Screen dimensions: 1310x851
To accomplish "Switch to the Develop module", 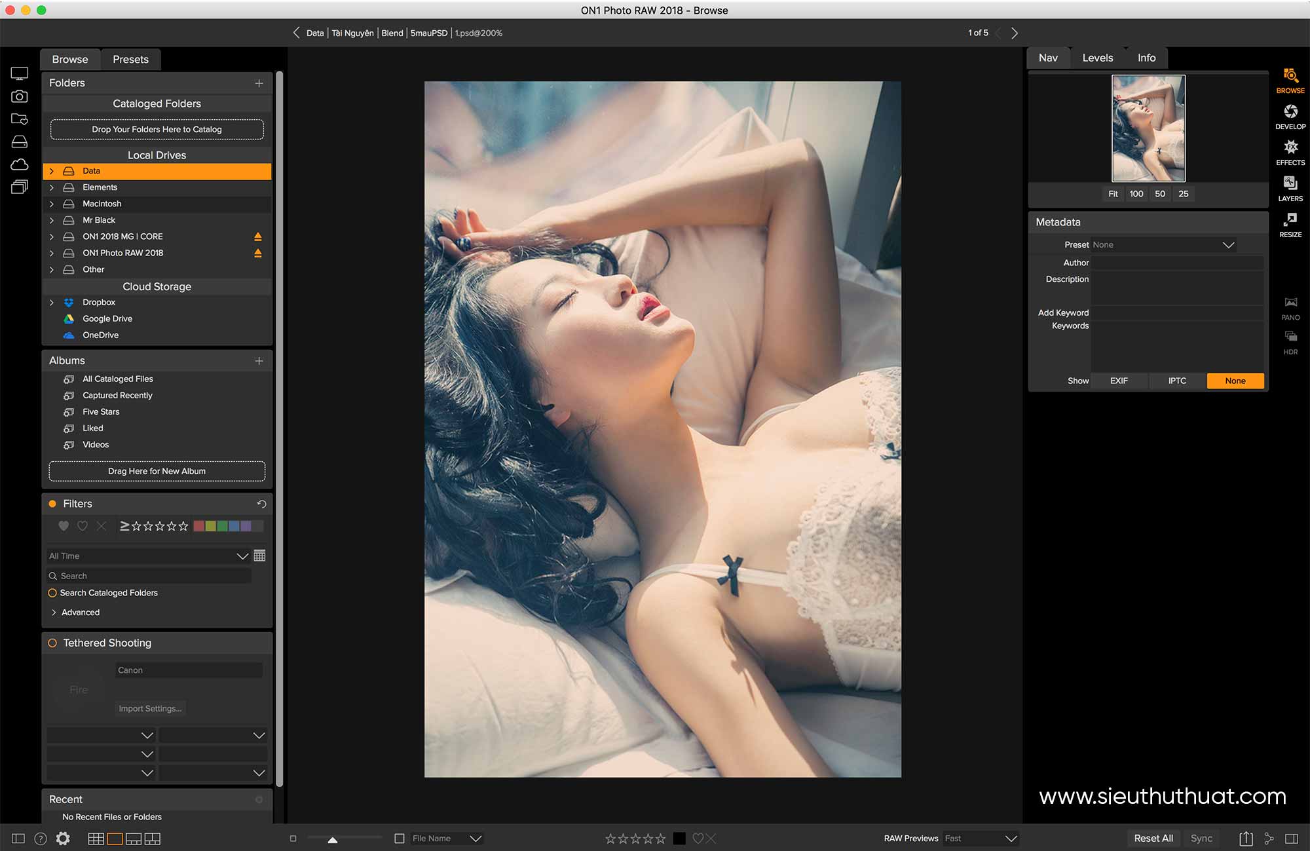I will pos(1290,117).
